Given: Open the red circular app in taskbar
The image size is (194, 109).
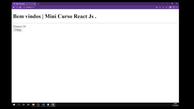Looking at the screenshot, I should [38, 105].
